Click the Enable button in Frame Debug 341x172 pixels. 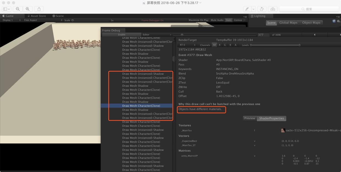122,35
